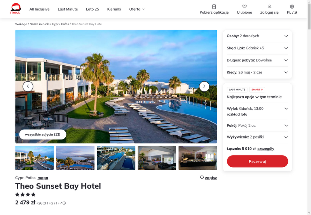Viewport: 311px width, 215px height.
Task: Click the page vertical scrollbar
Action: pos(309,107)
